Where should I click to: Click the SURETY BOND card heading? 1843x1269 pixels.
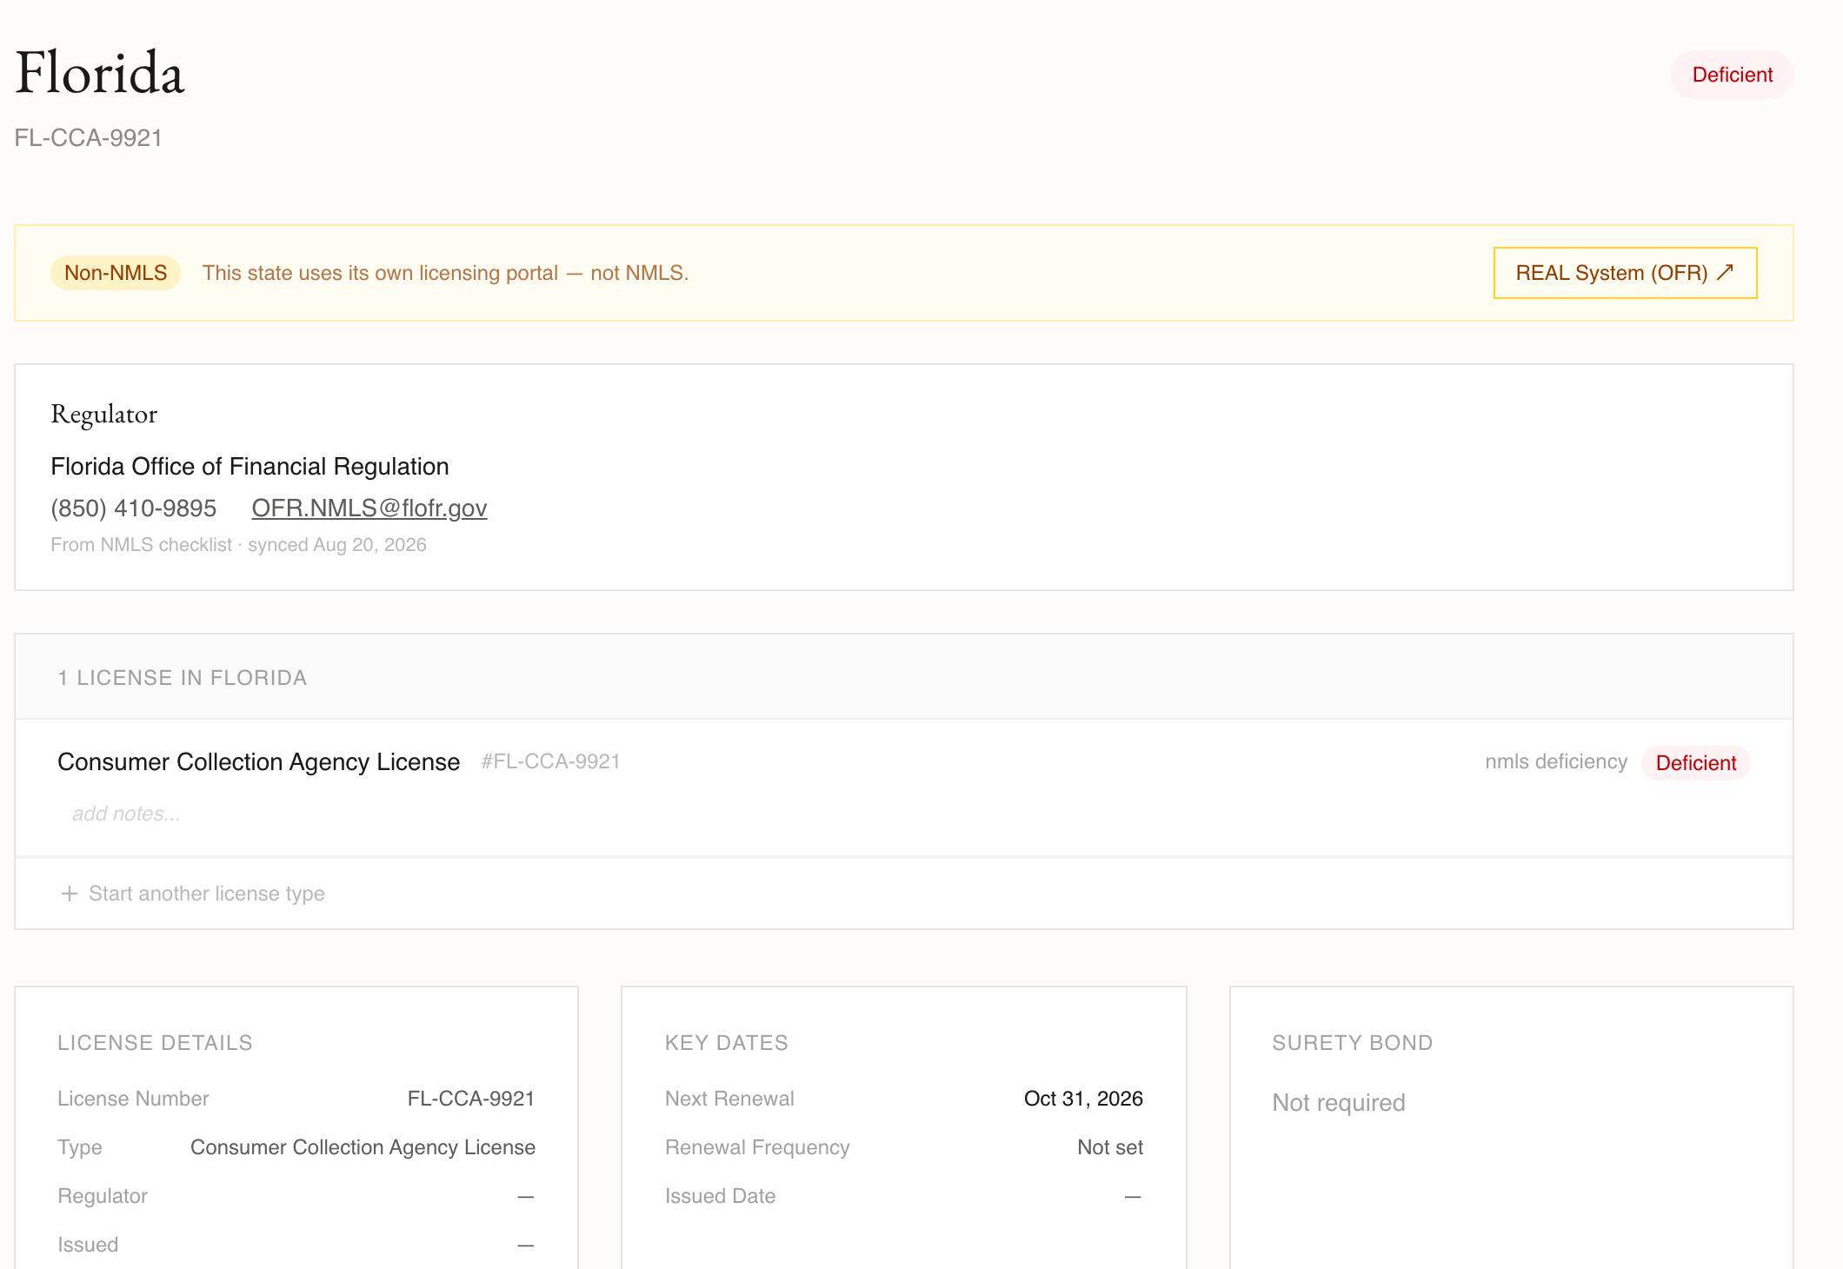pyautogui.click(x=1353, y=1043)
